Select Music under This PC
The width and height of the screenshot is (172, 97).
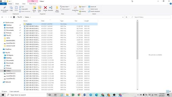point(8,66)
